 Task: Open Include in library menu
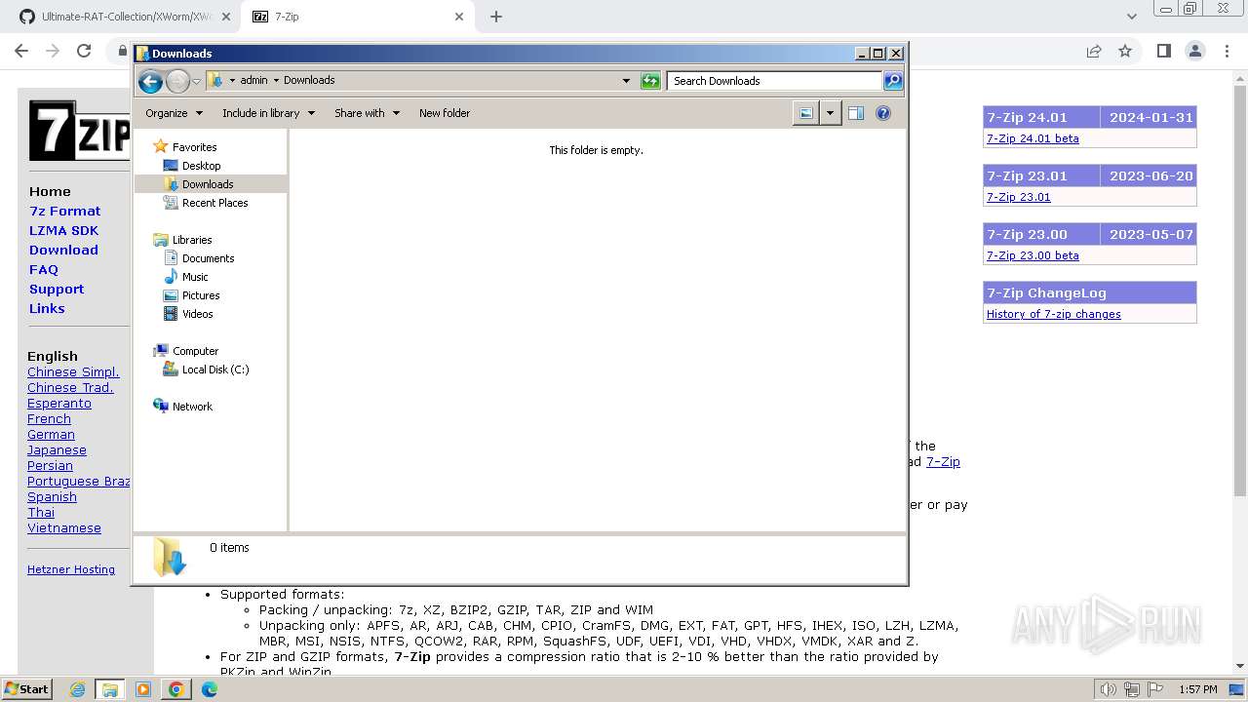pos(268,113)
